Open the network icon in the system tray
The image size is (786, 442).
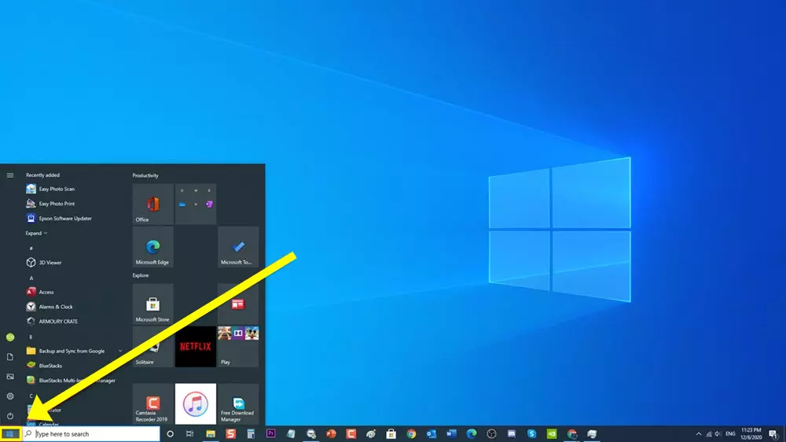708,434
